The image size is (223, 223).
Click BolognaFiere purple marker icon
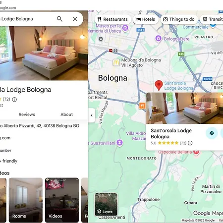158,39
